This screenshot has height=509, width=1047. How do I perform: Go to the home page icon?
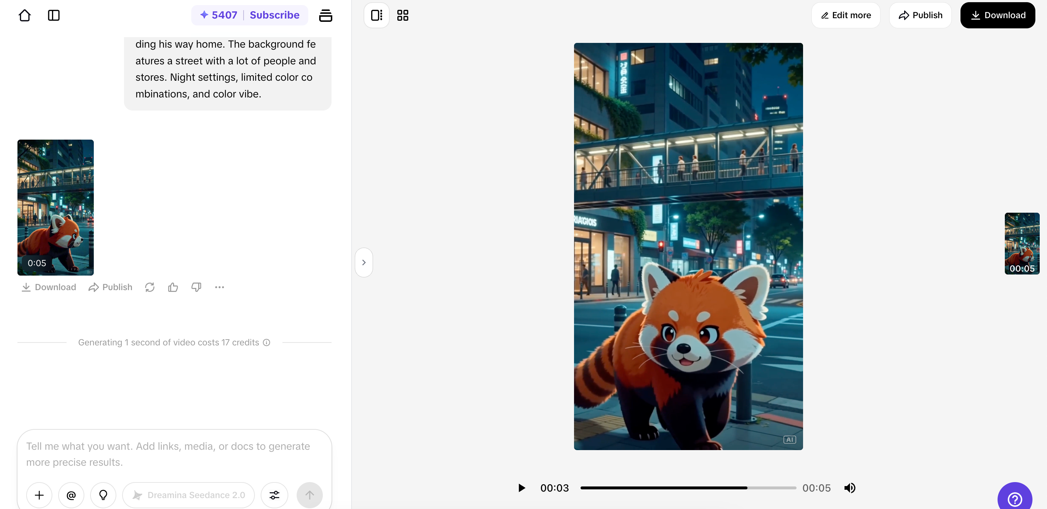click(25, 15)
